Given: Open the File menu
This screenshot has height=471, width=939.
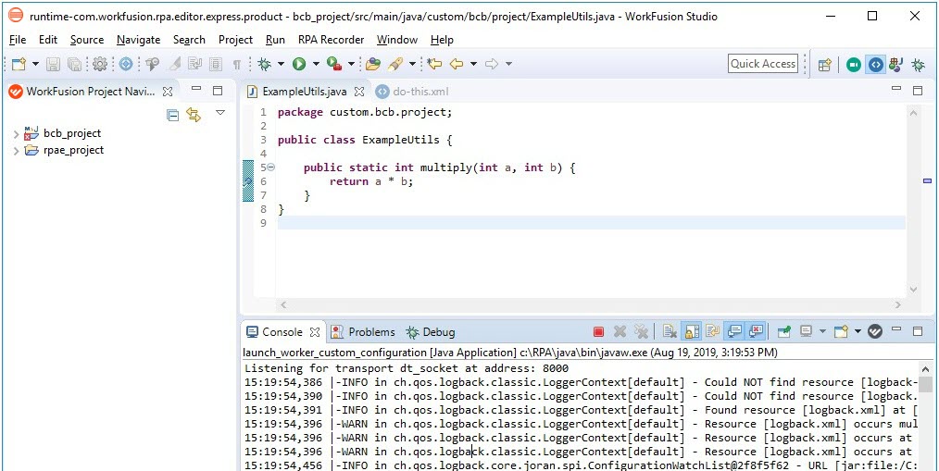Looking at the screenshot, I should 18,40.
